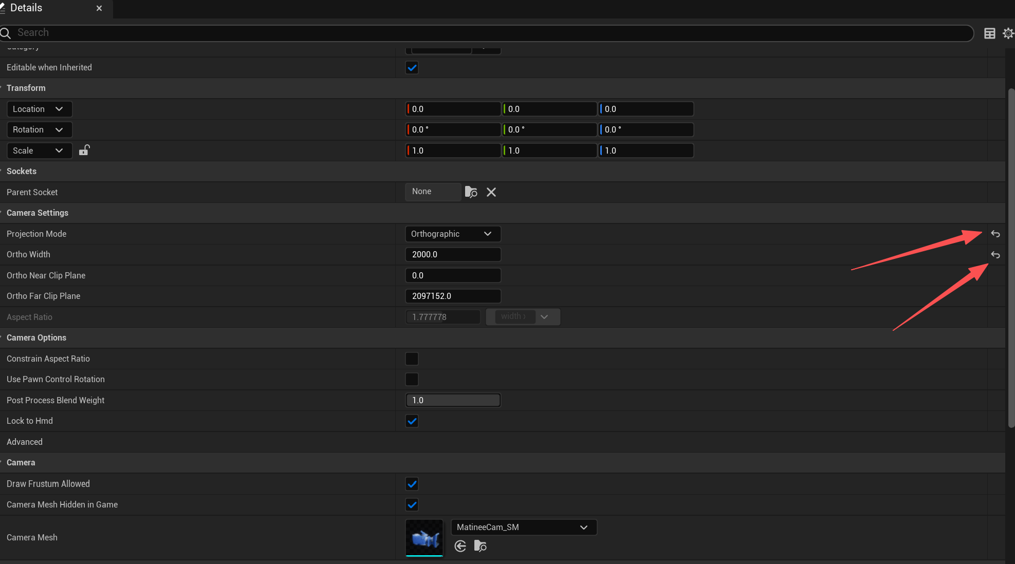This screenshot has width=1015, height=564.
Task: Click the Scale X value field
Action: tap(453, 151)
